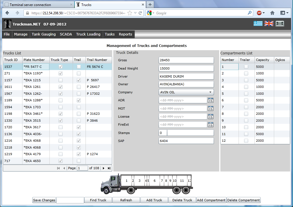Open the Adblock Plus dropdown arrow
Image resolution: width=293 pixels, height=207 pixels.
pos(263,13)
